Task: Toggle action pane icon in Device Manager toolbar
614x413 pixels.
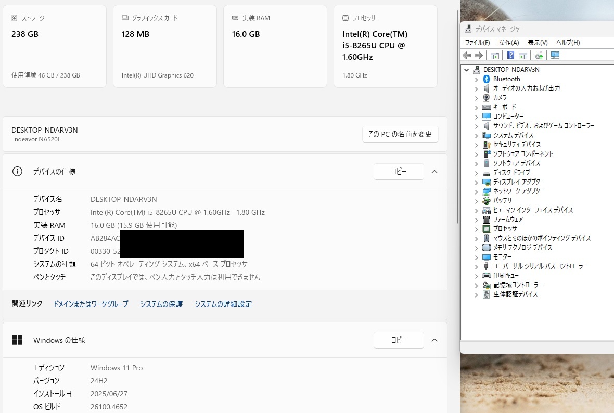Action: click(523, 56)
